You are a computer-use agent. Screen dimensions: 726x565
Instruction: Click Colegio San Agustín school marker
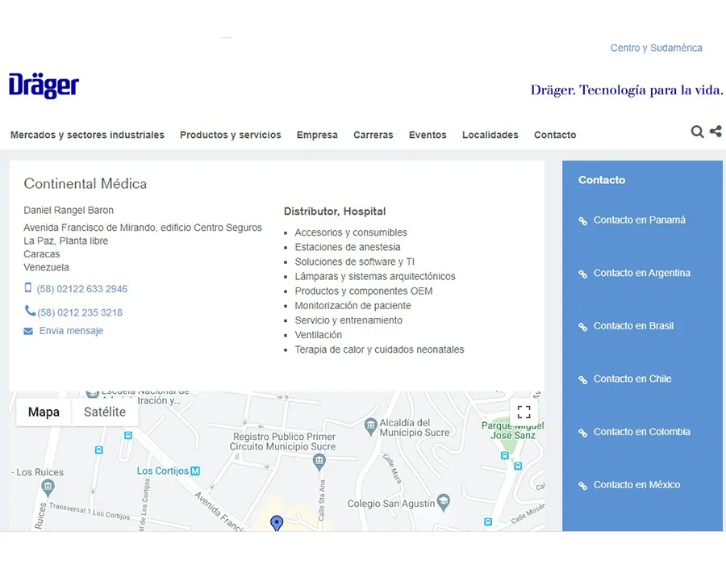444,502
